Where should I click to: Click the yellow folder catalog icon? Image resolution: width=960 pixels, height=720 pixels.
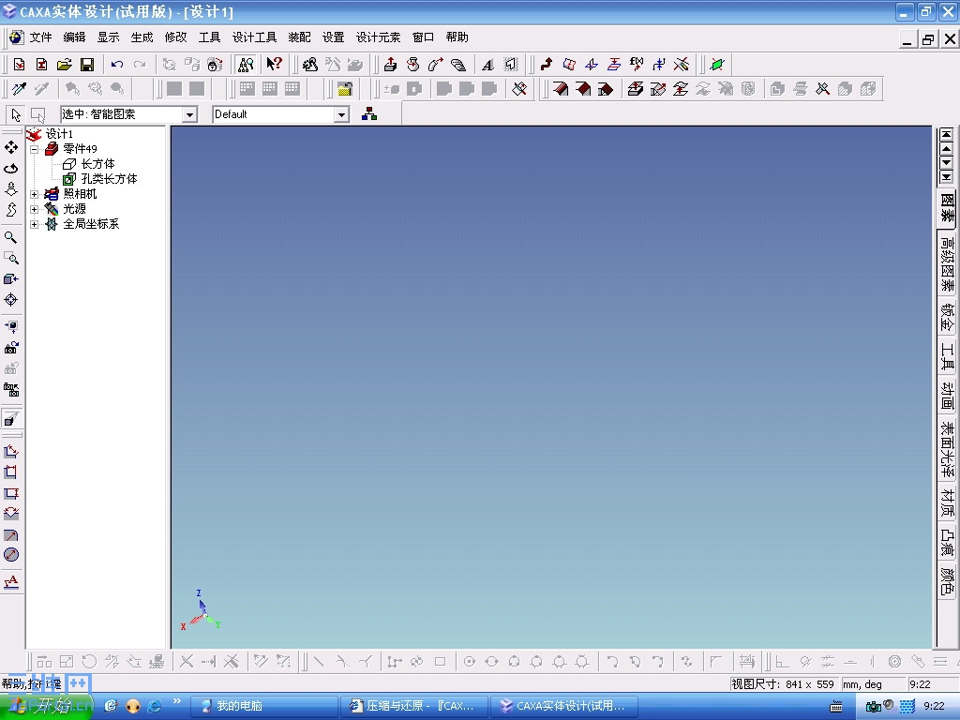345,89
